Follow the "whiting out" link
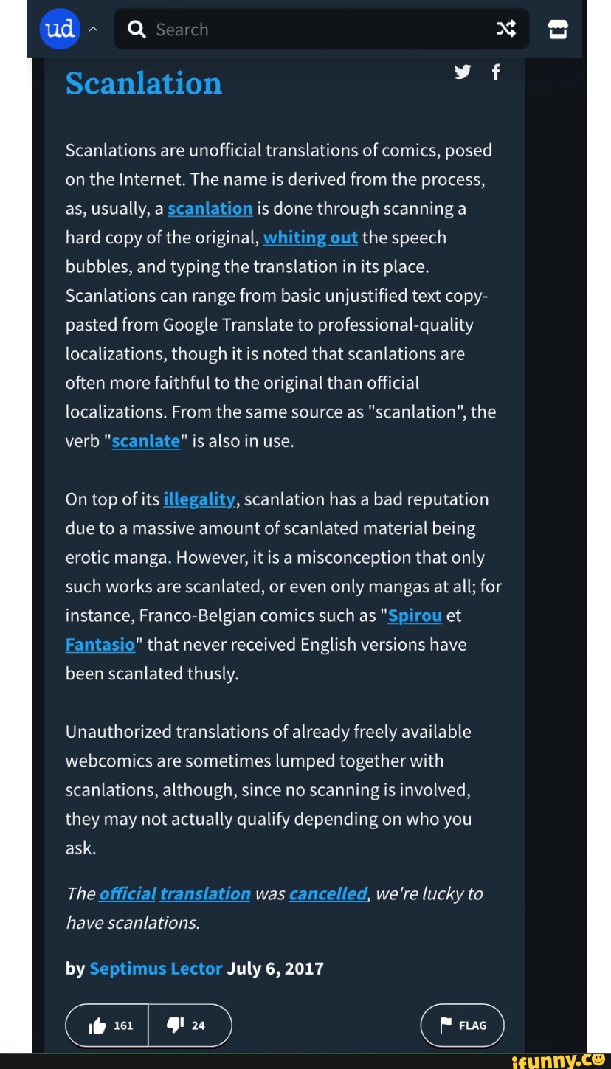The width and height of the screenshot is (611, 1069). tap(310, 238)
